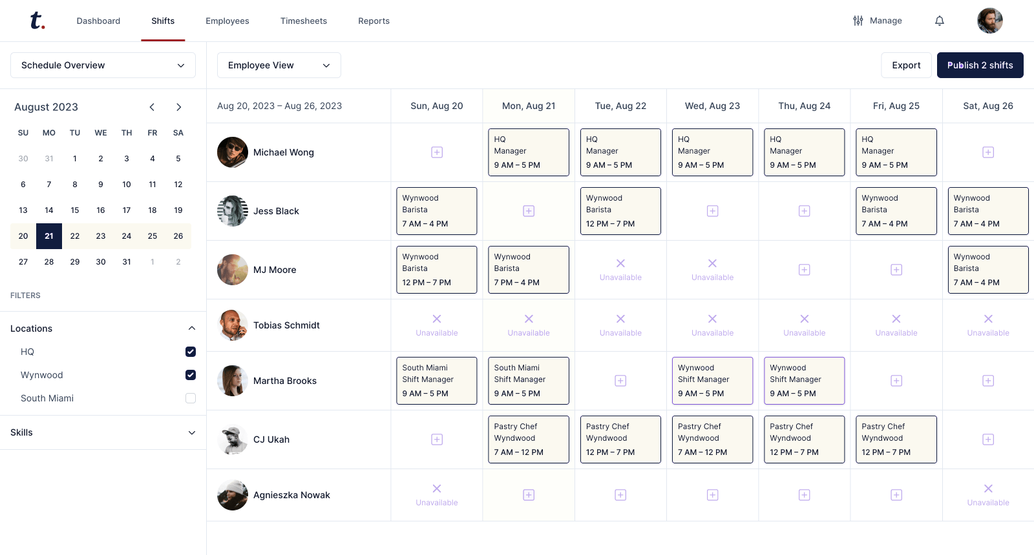Go to next month in calendar
The width and height of the screenshot is (1034, 555).
point(178,107)
